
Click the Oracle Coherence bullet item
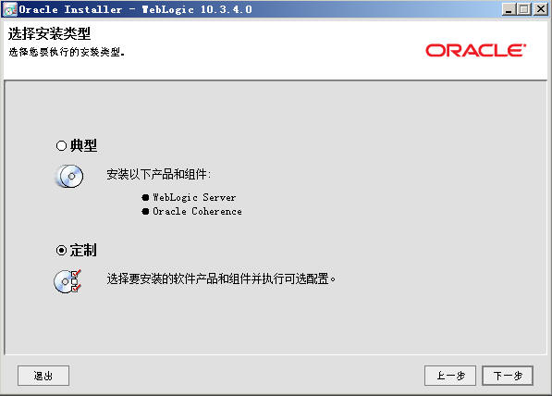coord(197,211)
